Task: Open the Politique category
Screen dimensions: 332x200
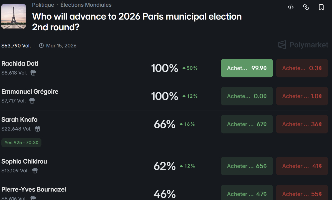Action: click(43, 5)
